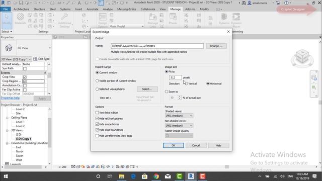
Task: Click OK in Export Image dialog
Action: click(173, 145)
